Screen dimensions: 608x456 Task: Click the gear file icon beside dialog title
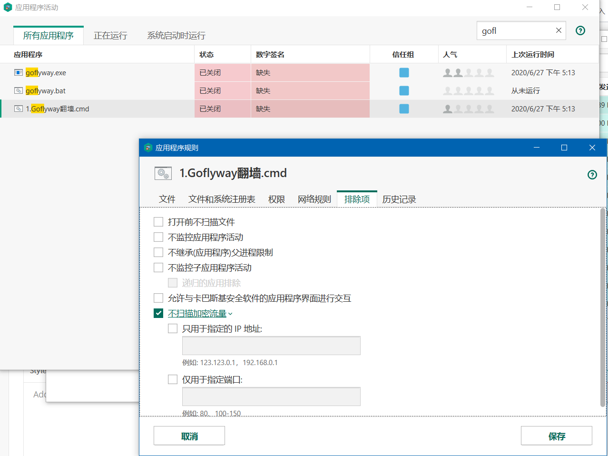pos(163,173)
